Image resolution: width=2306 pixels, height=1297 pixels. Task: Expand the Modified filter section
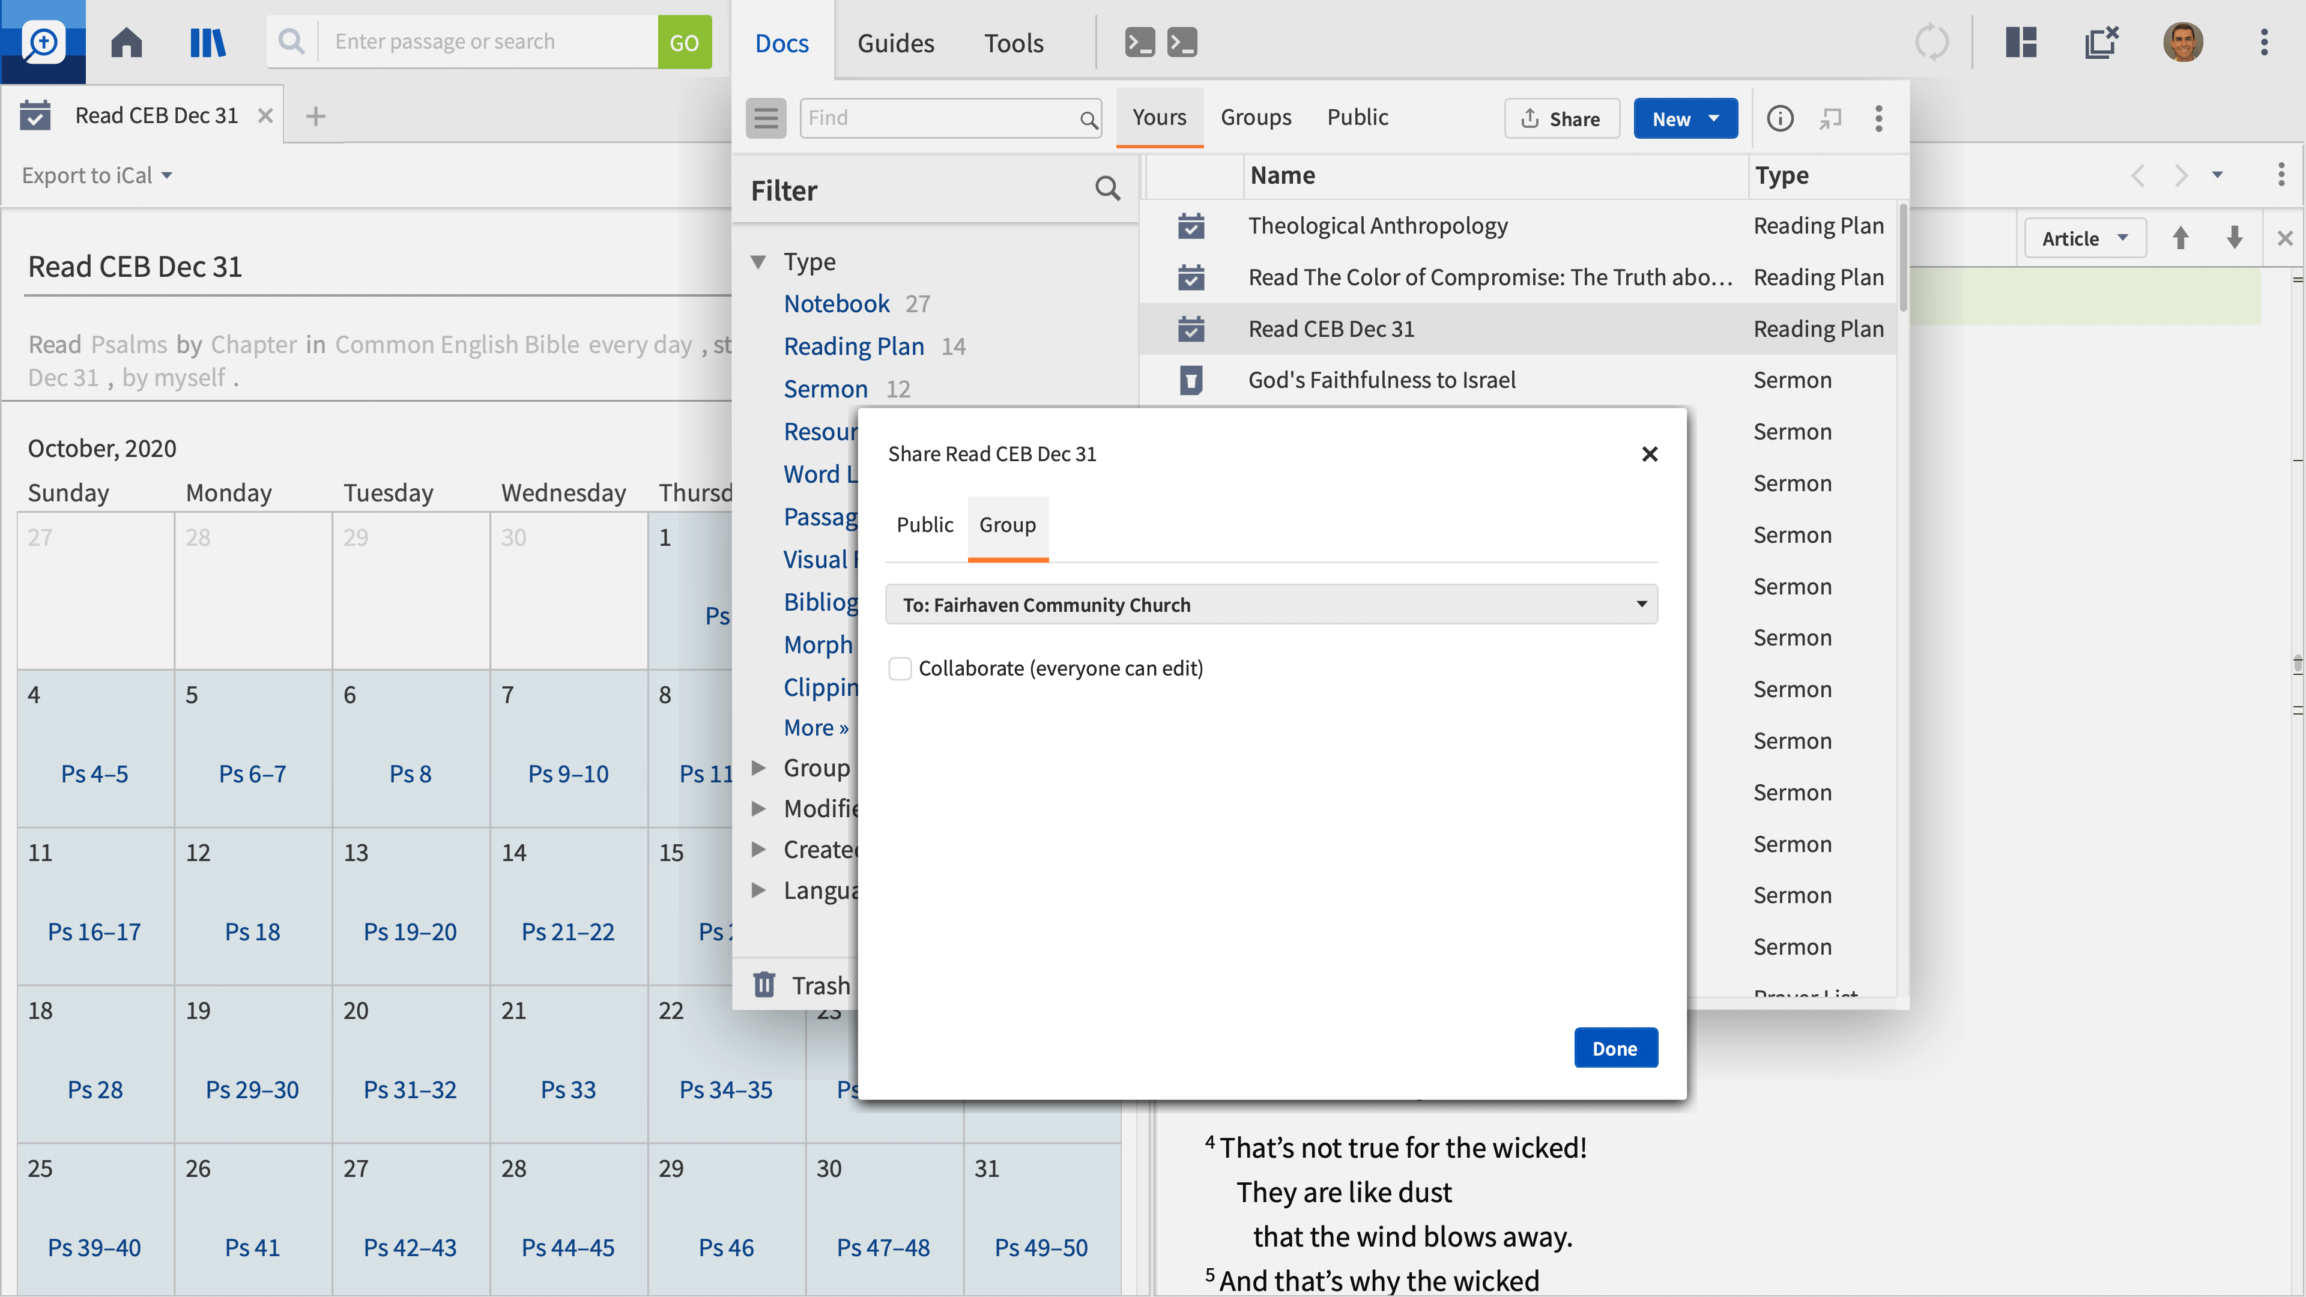pos(758,808)
